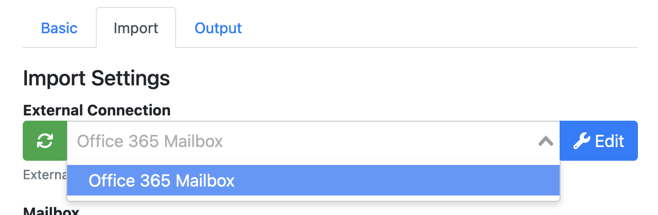Click the truncated help text below the connection field
This screenshot has width=658, height=215.
44,174
